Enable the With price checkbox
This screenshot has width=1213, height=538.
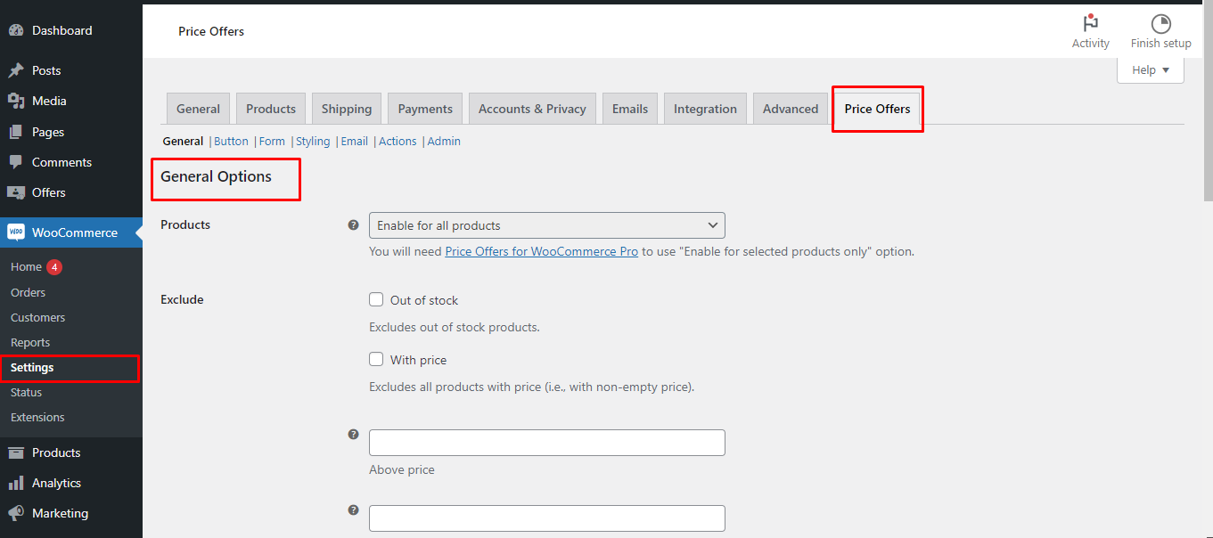pyautogui.click(x=376, y=360)
